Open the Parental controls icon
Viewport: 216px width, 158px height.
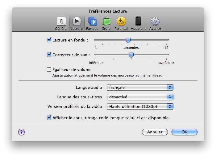click(121, 22)
